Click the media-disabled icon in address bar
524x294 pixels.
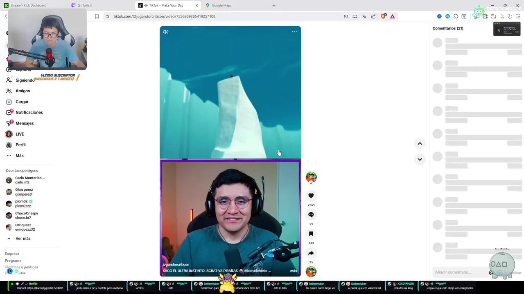[346, 16]
